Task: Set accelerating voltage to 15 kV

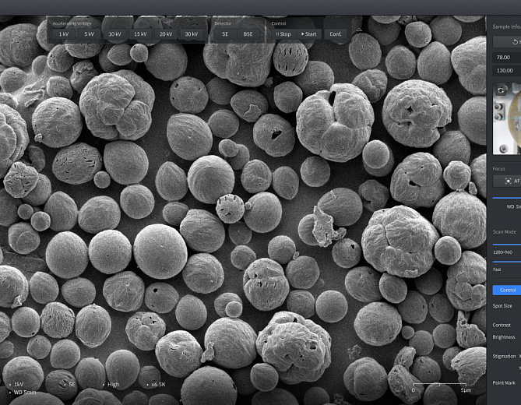Action: 140,34
